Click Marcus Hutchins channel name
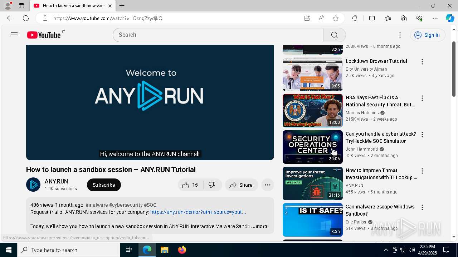458x257 pixels. 362,113
